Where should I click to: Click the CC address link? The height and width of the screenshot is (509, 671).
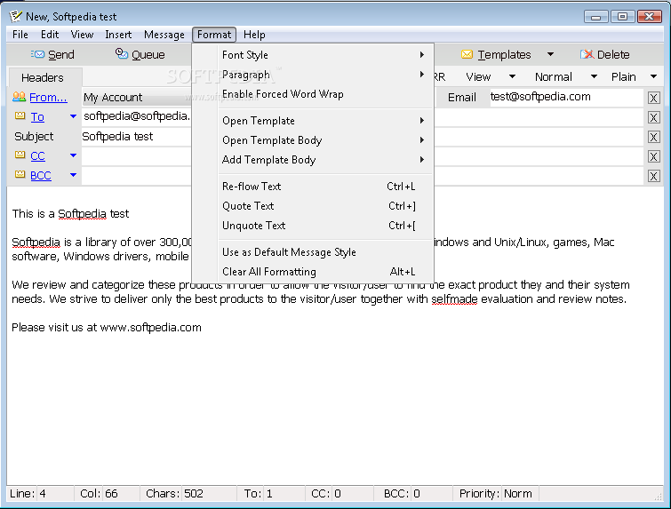pyautogui.click(x=37, y=156)
